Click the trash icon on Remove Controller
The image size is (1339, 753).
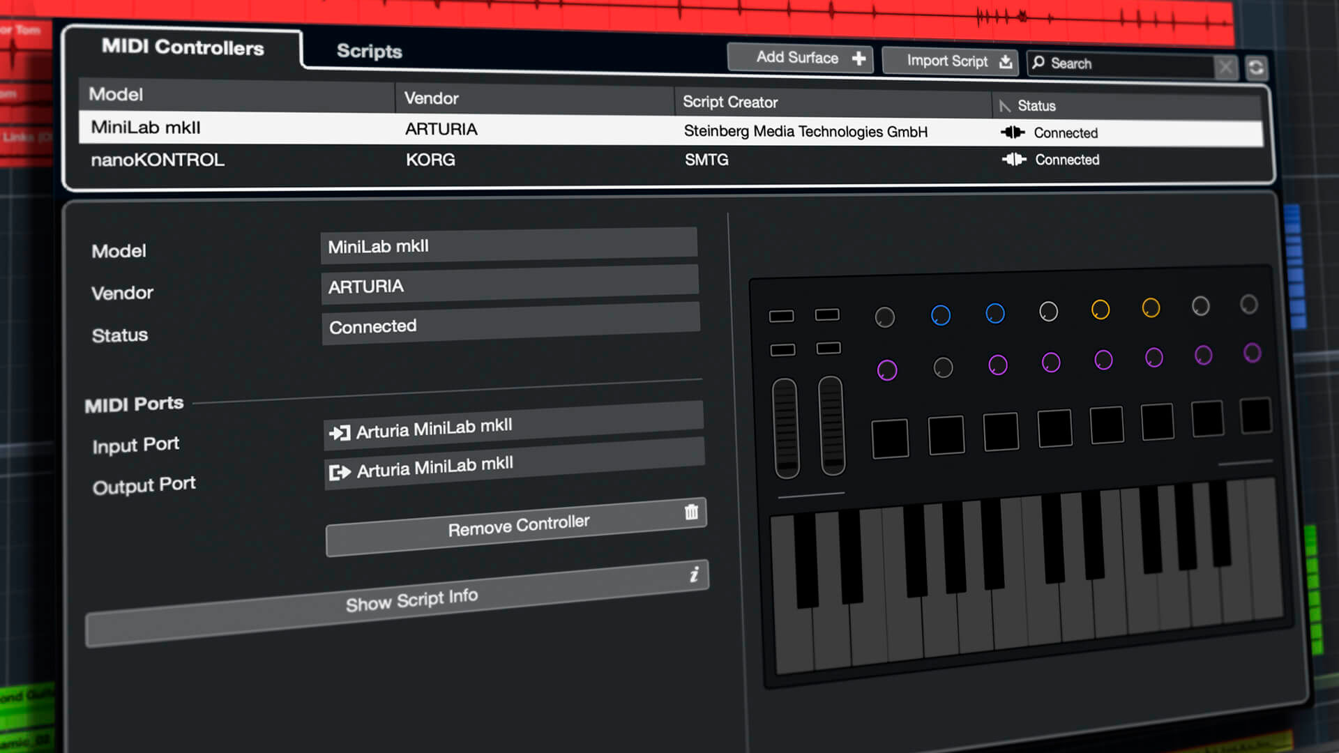point(691,512)
